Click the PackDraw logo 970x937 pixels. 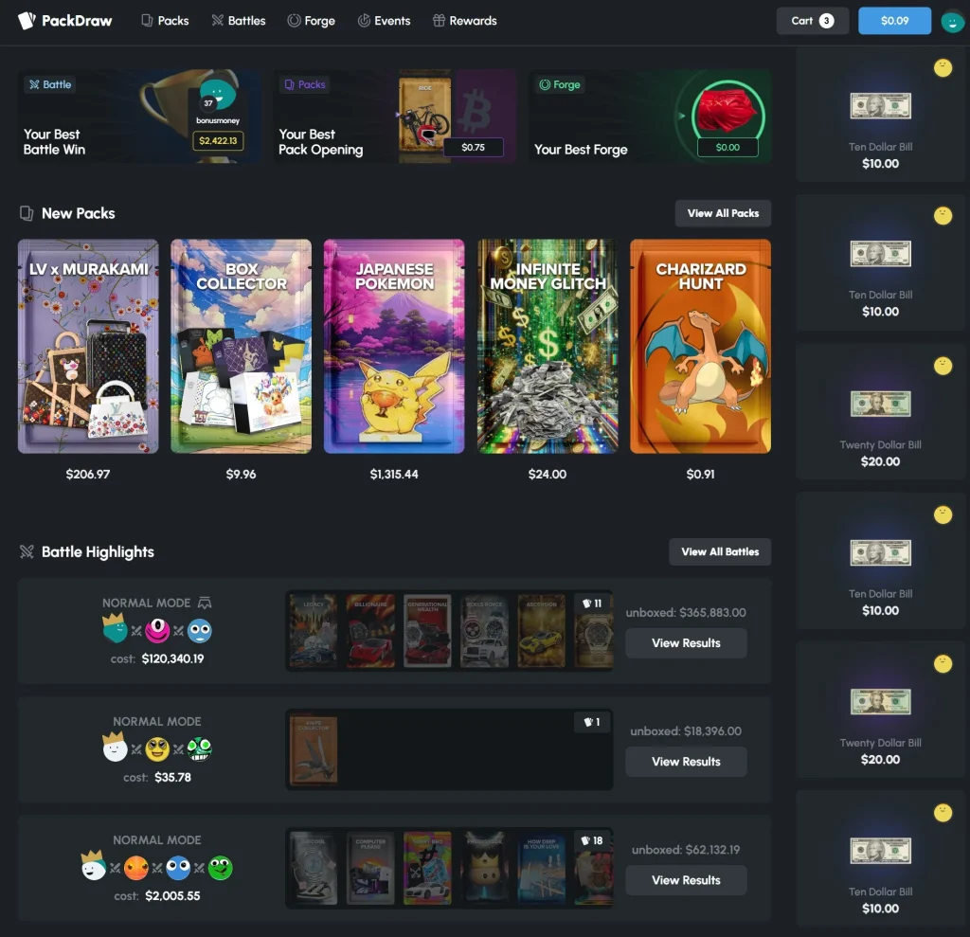tap(65, 21)
